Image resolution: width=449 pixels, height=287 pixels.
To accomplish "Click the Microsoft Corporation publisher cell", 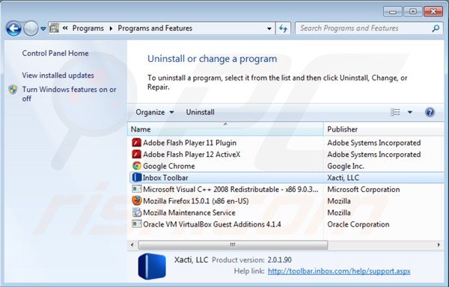I will pos(364,189).
